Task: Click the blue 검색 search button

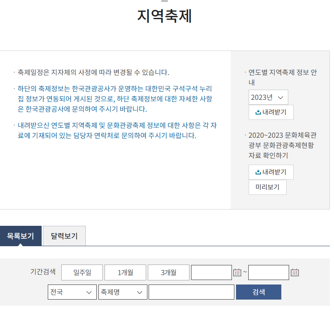Action: 258,292
